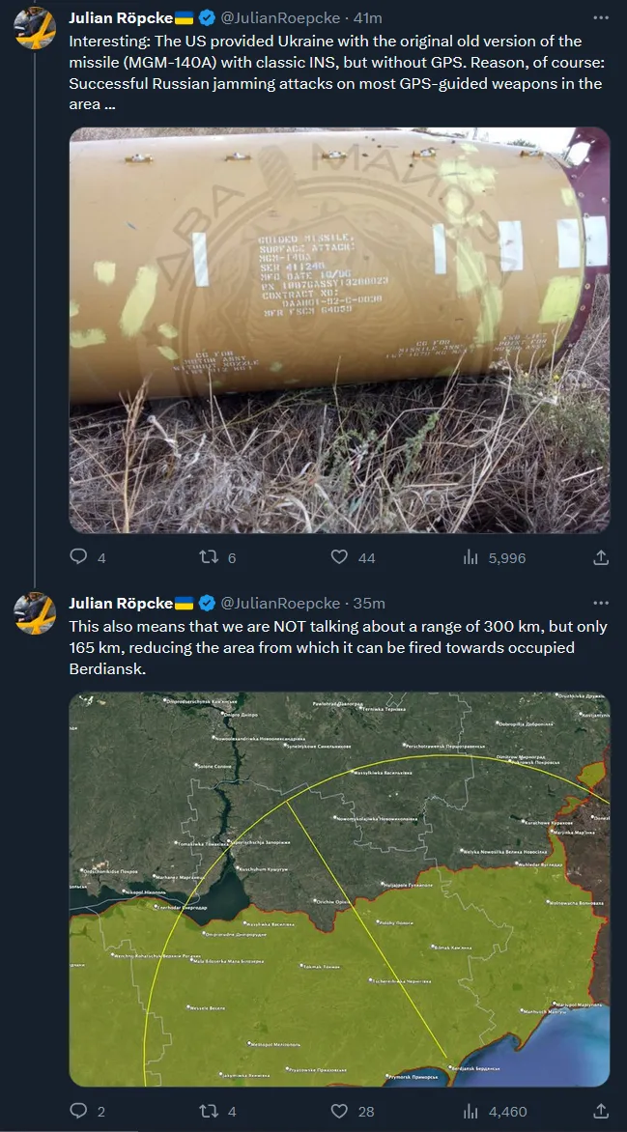Enlarge the map image showing the range arc
The height and width of the screenshot is (1132, 627).
339,890
